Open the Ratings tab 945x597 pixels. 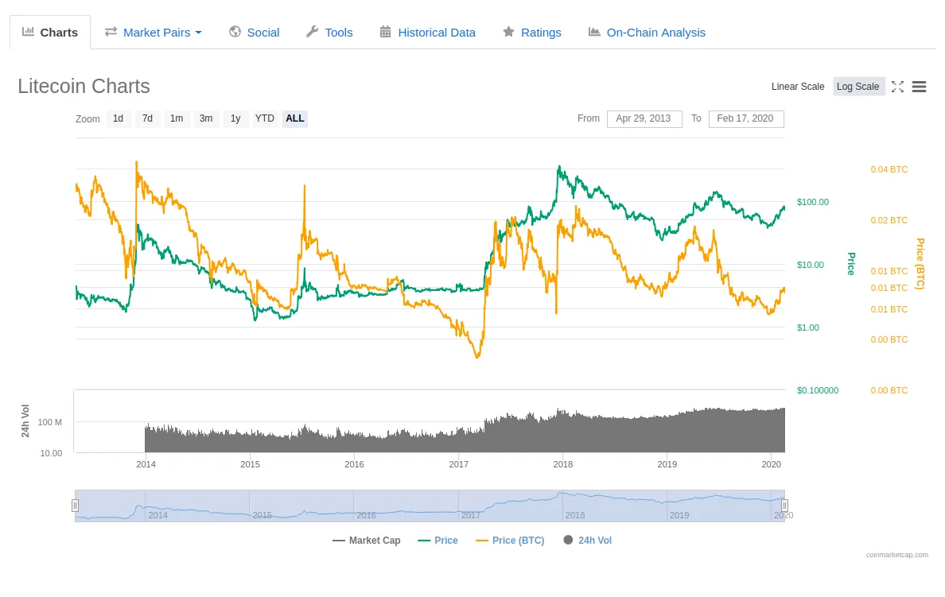click(x=531, y=33)
